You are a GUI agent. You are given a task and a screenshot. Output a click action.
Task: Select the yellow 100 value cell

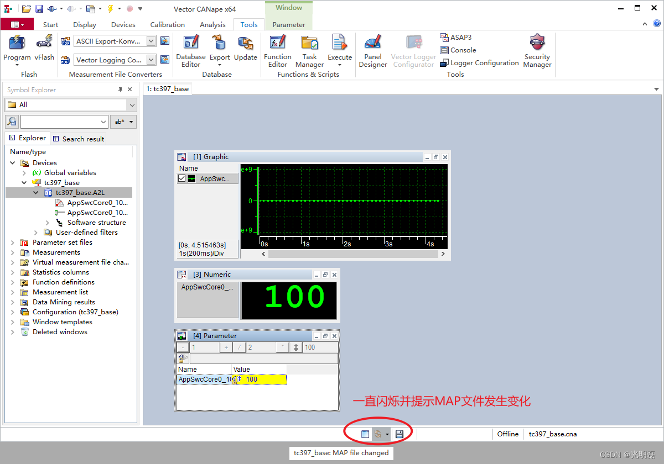point(259,379)
